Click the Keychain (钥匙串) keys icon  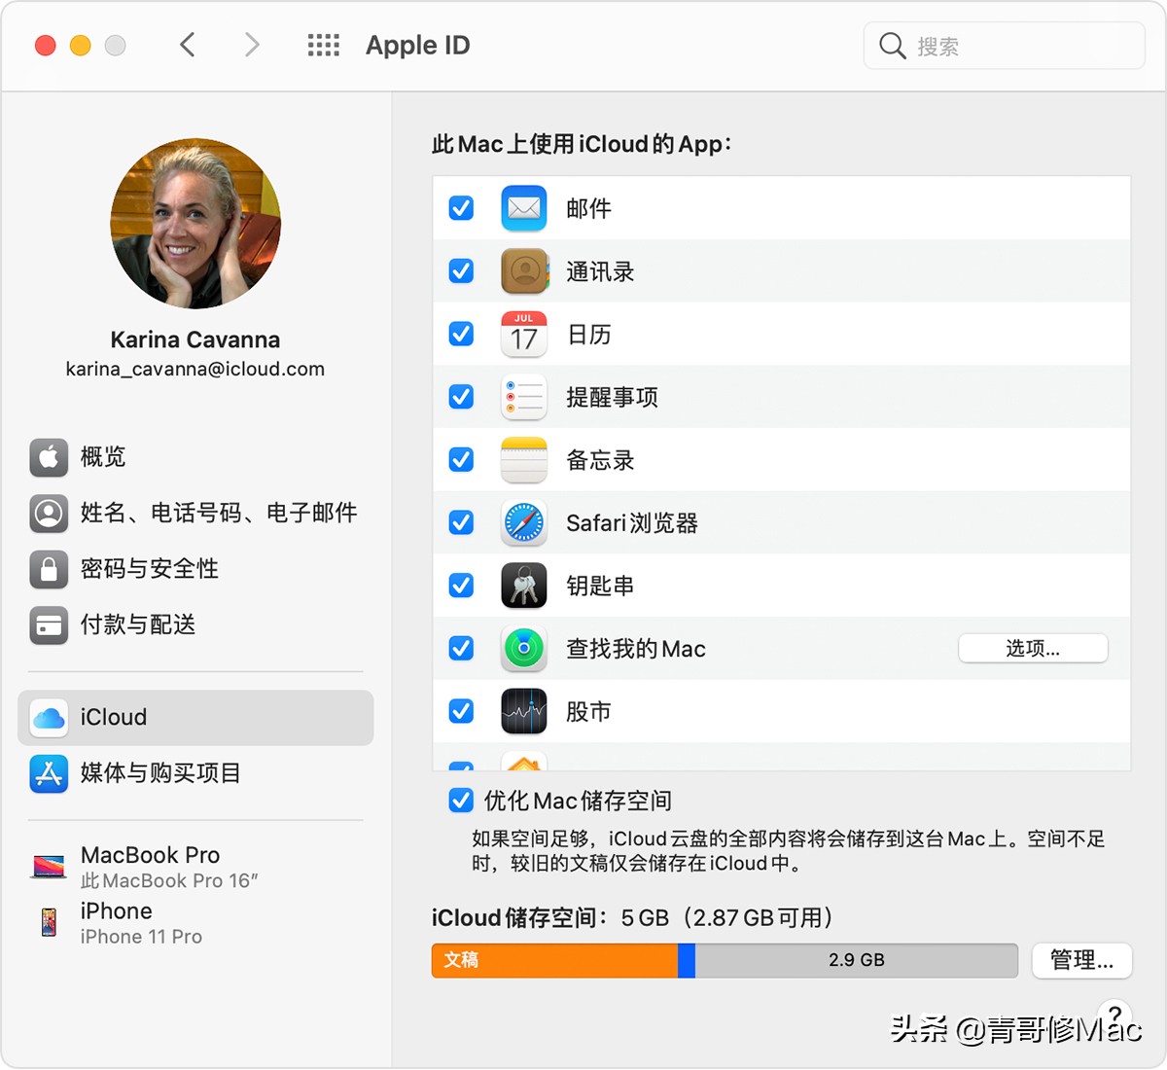pos(524,586)
